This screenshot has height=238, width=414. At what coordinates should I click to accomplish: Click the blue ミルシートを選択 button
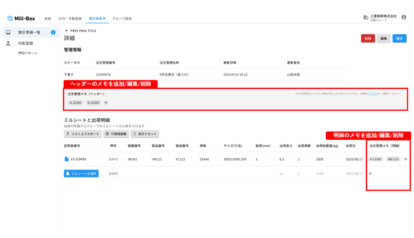coord(82,174)
